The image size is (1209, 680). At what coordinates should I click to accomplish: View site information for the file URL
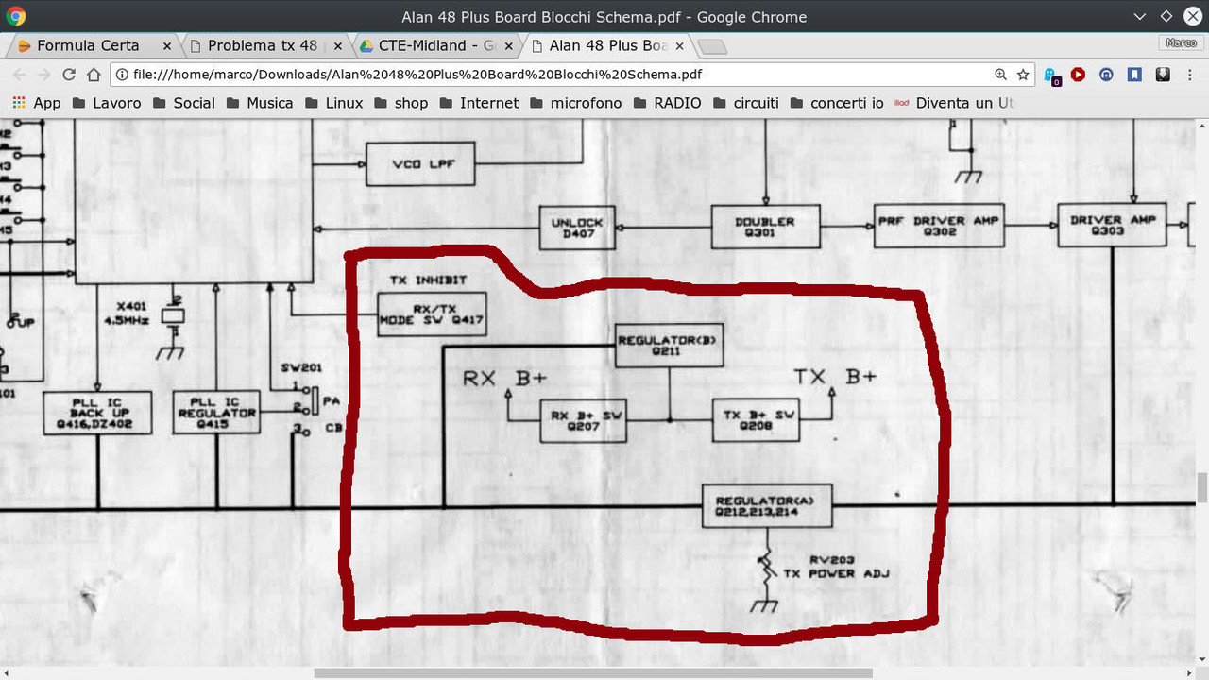click(122, 75)
